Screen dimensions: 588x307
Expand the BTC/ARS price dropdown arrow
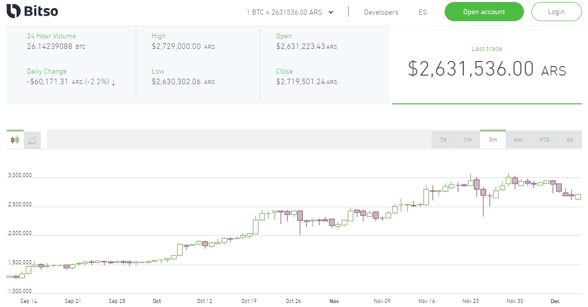[x=331, y=12]
